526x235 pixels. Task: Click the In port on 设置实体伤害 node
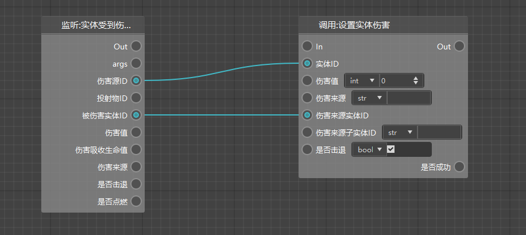click(x=307, y=47)
